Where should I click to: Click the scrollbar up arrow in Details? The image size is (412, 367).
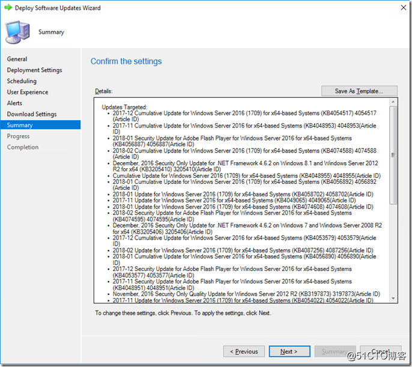click(393, 102)
